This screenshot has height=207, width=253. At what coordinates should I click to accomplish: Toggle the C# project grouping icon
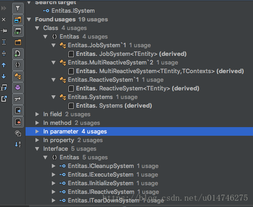pyautogui.click(x=18, y=31)
